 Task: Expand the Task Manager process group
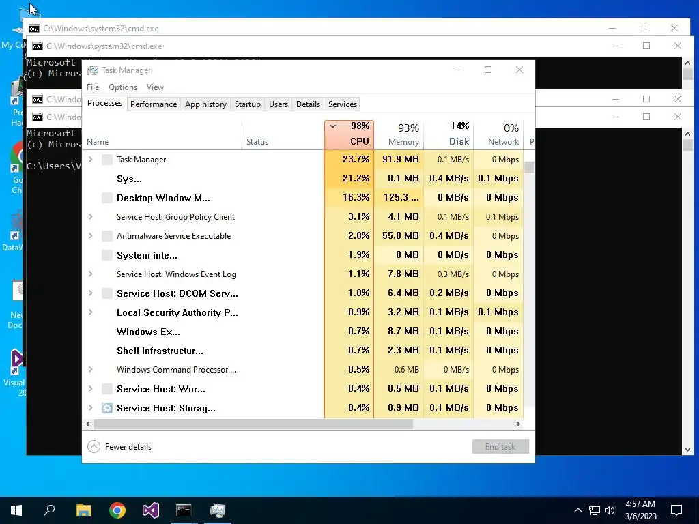tap(91, 160)
